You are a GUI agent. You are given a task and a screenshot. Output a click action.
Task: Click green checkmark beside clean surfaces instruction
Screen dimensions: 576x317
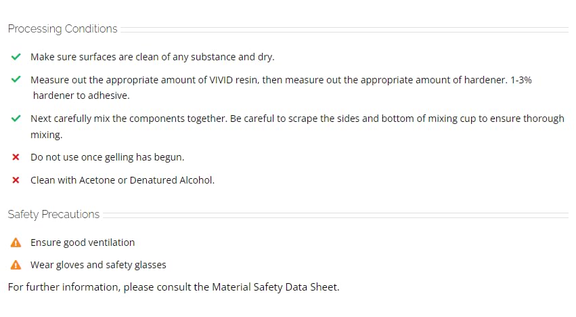(x=16, y=57)
